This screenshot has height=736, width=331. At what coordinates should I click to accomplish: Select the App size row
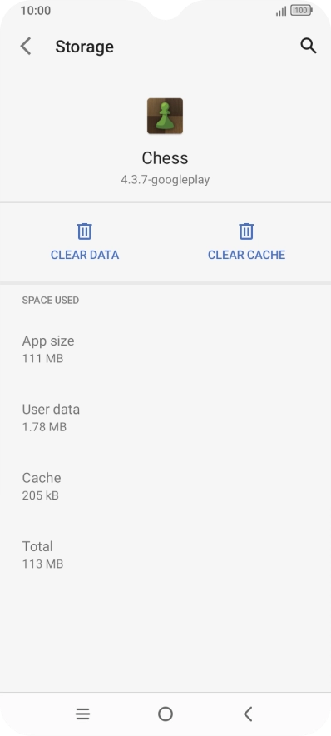tap(165, 349)
